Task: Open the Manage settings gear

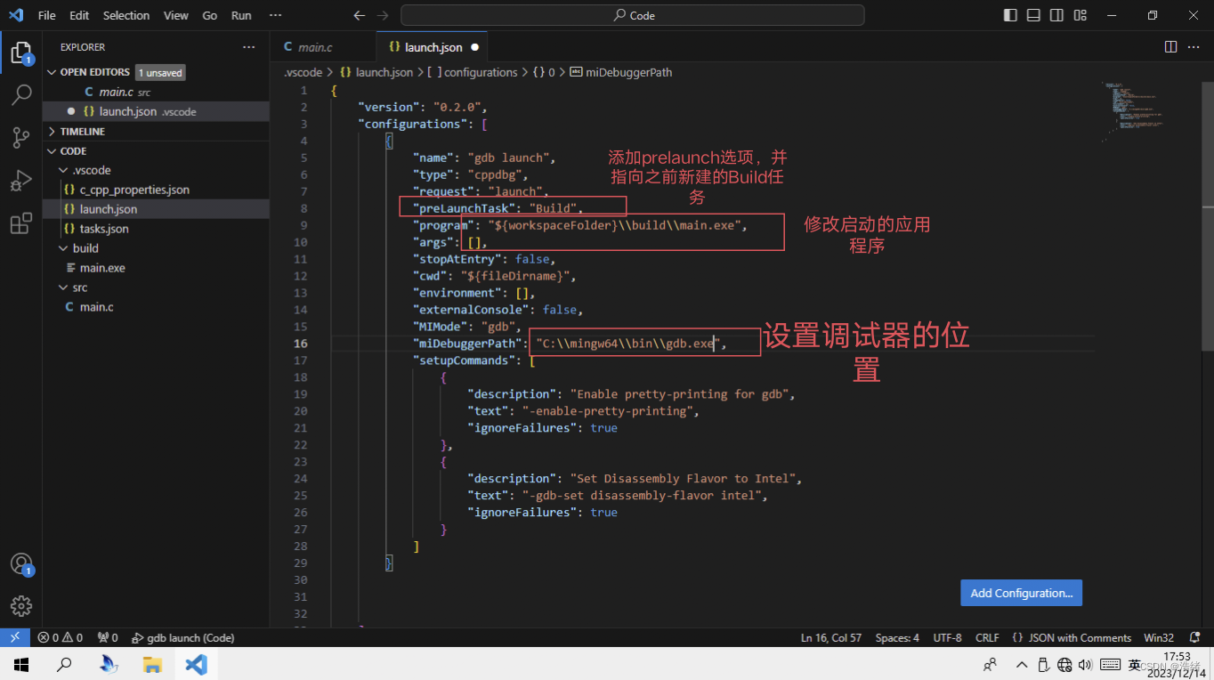Action: click(x=21, y=606)
